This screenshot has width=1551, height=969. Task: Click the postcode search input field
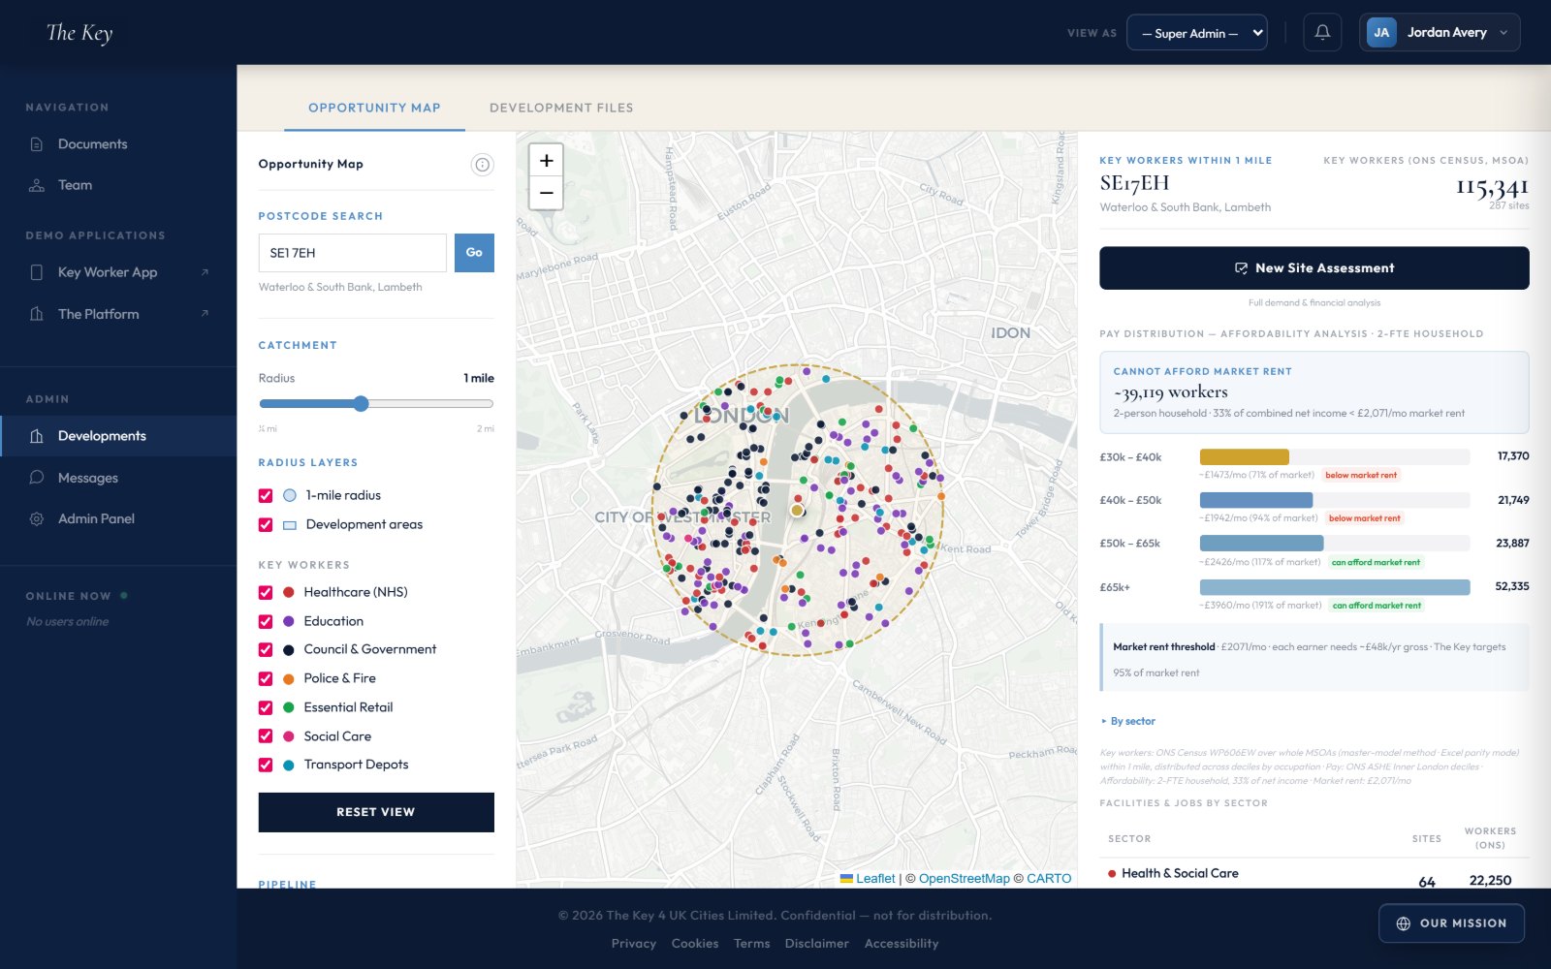point(353,253)
